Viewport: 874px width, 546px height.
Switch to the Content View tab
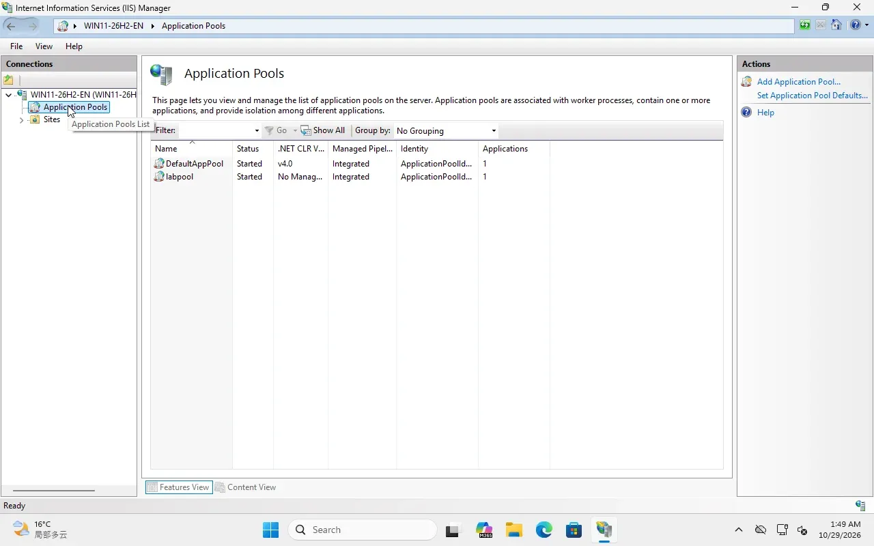pos(245,487)
